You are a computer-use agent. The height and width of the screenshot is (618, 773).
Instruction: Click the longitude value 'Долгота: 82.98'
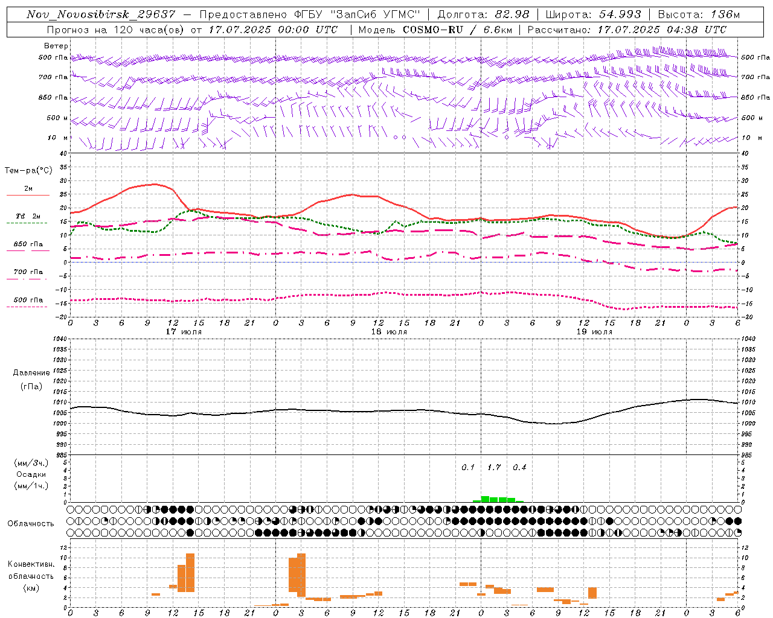[x=483, y=14]
